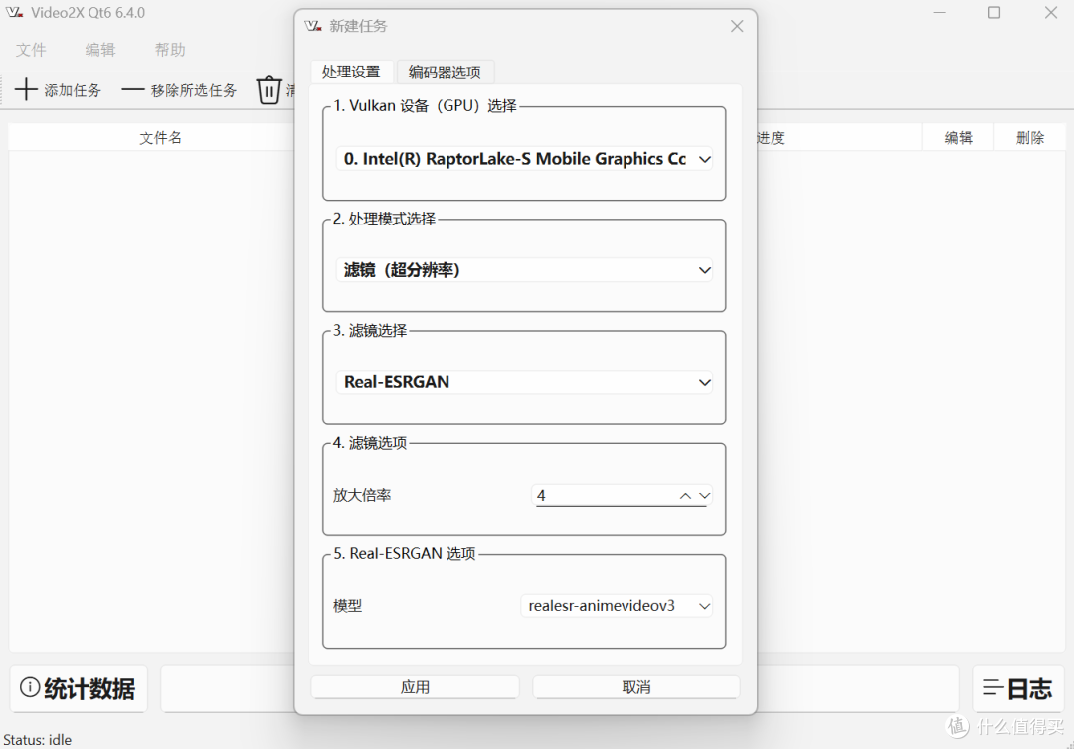Click the 添加任务 toolbar label
The image size is (1074, 749).
click(73, 90)
